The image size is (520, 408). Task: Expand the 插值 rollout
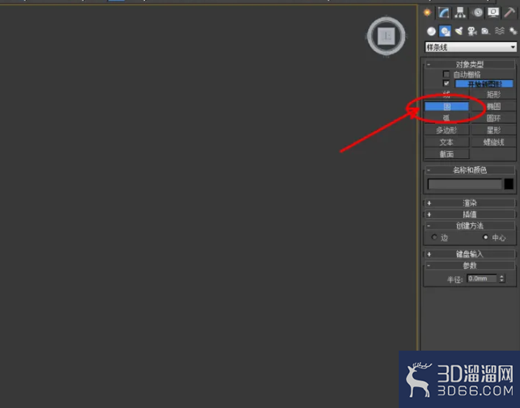click(470, 214)
